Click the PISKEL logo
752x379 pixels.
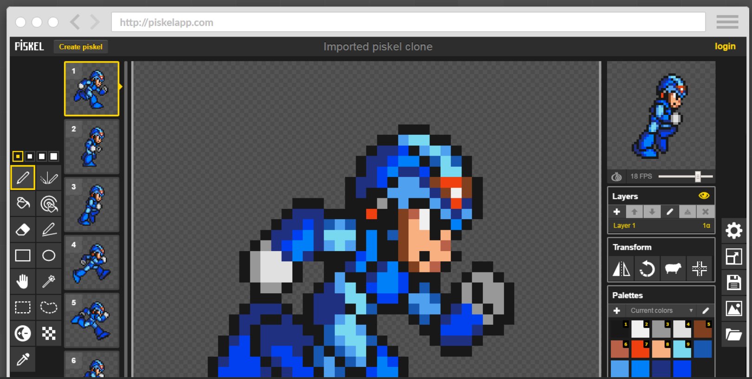click(x=29, y=46)
